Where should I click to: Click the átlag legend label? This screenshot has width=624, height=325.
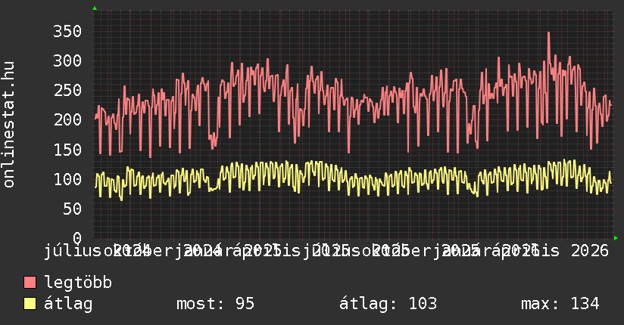point(68,304)
